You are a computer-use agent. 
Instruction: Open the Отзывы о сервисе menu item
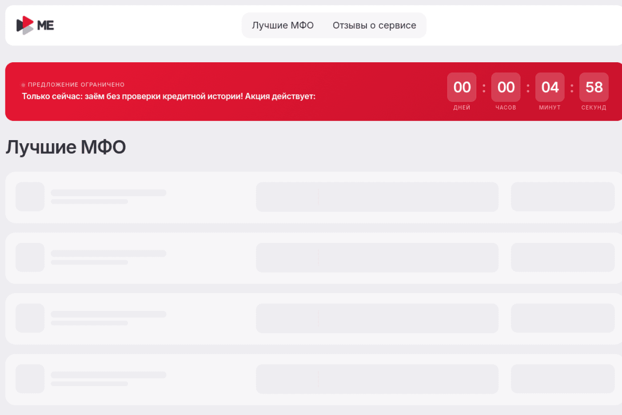tap(375, 25)
